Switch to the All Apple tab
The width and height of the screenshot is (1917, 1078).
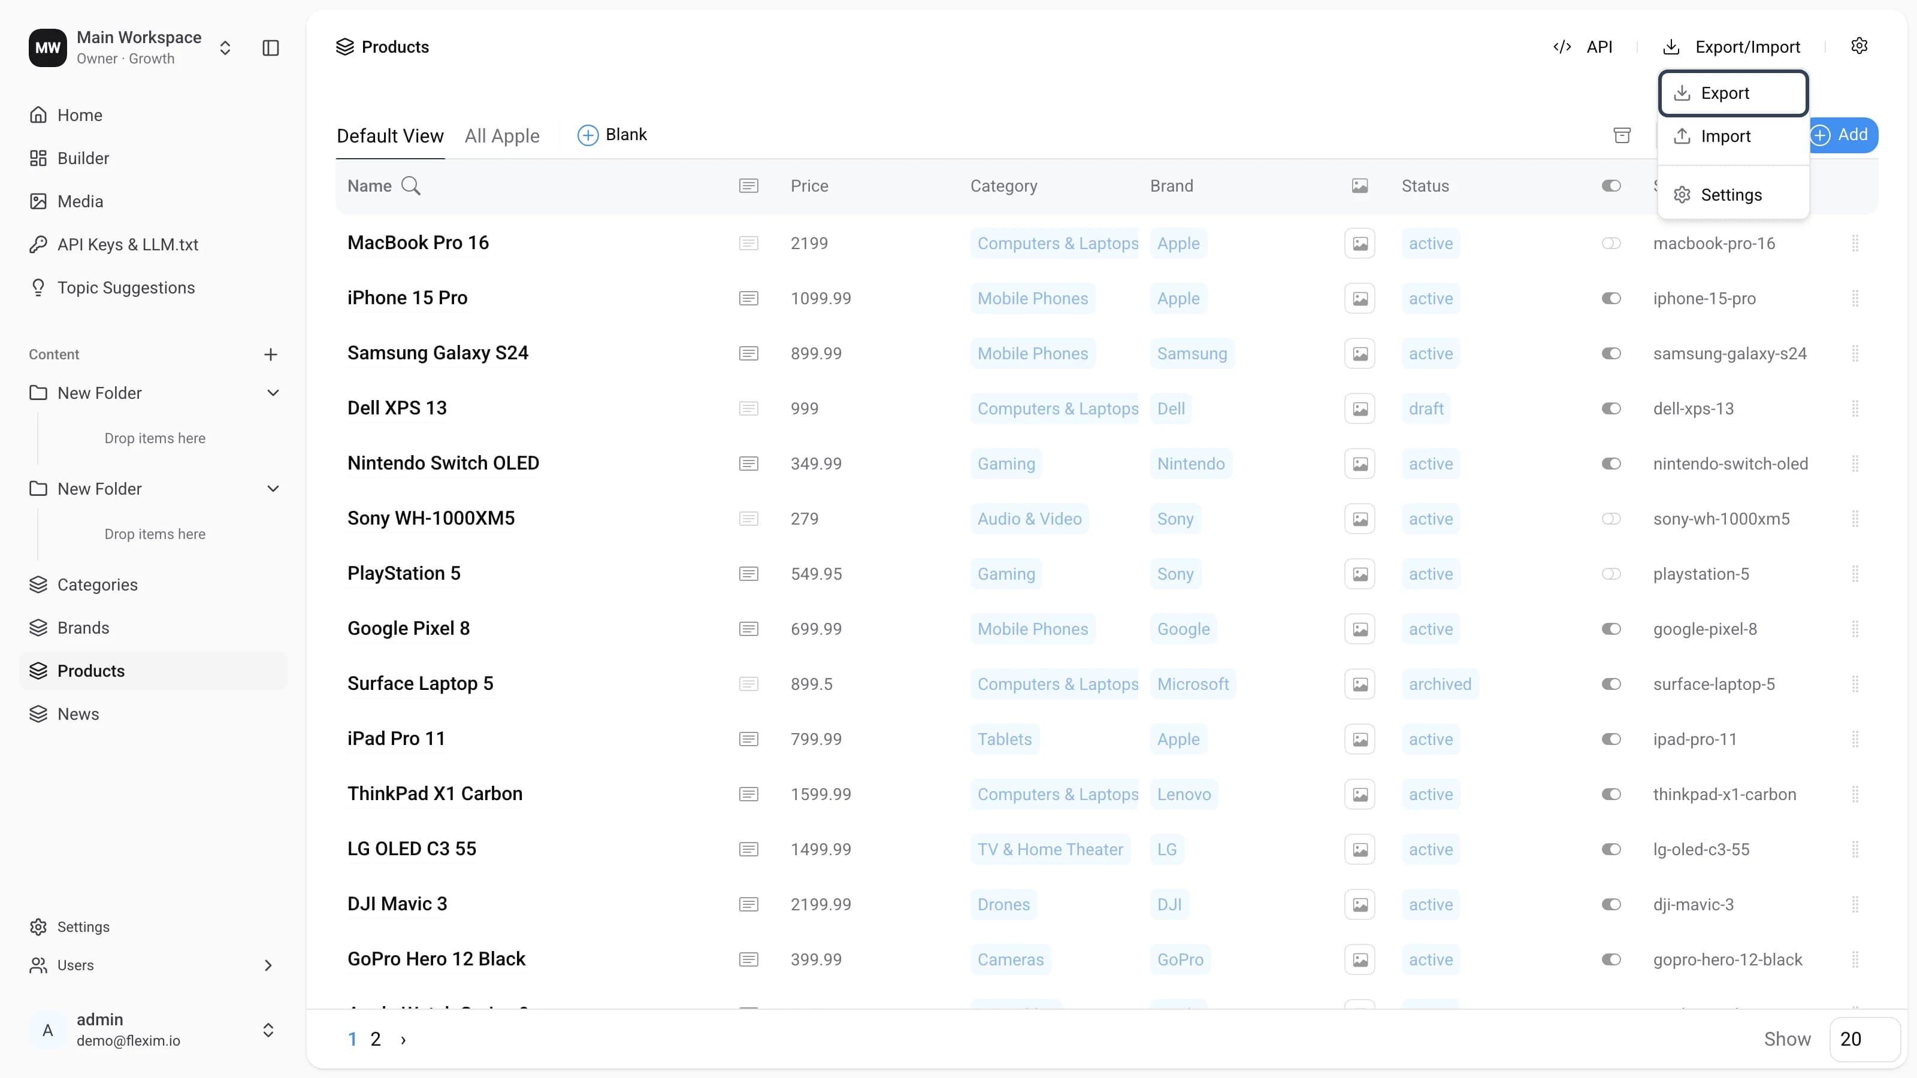click(x=503, y=136)
